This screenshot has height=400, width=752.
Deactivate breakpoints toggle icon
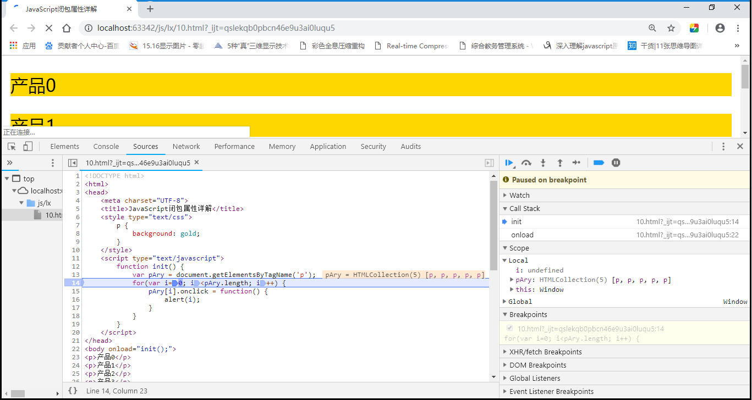pyautogui.click(x=599, y=163)
